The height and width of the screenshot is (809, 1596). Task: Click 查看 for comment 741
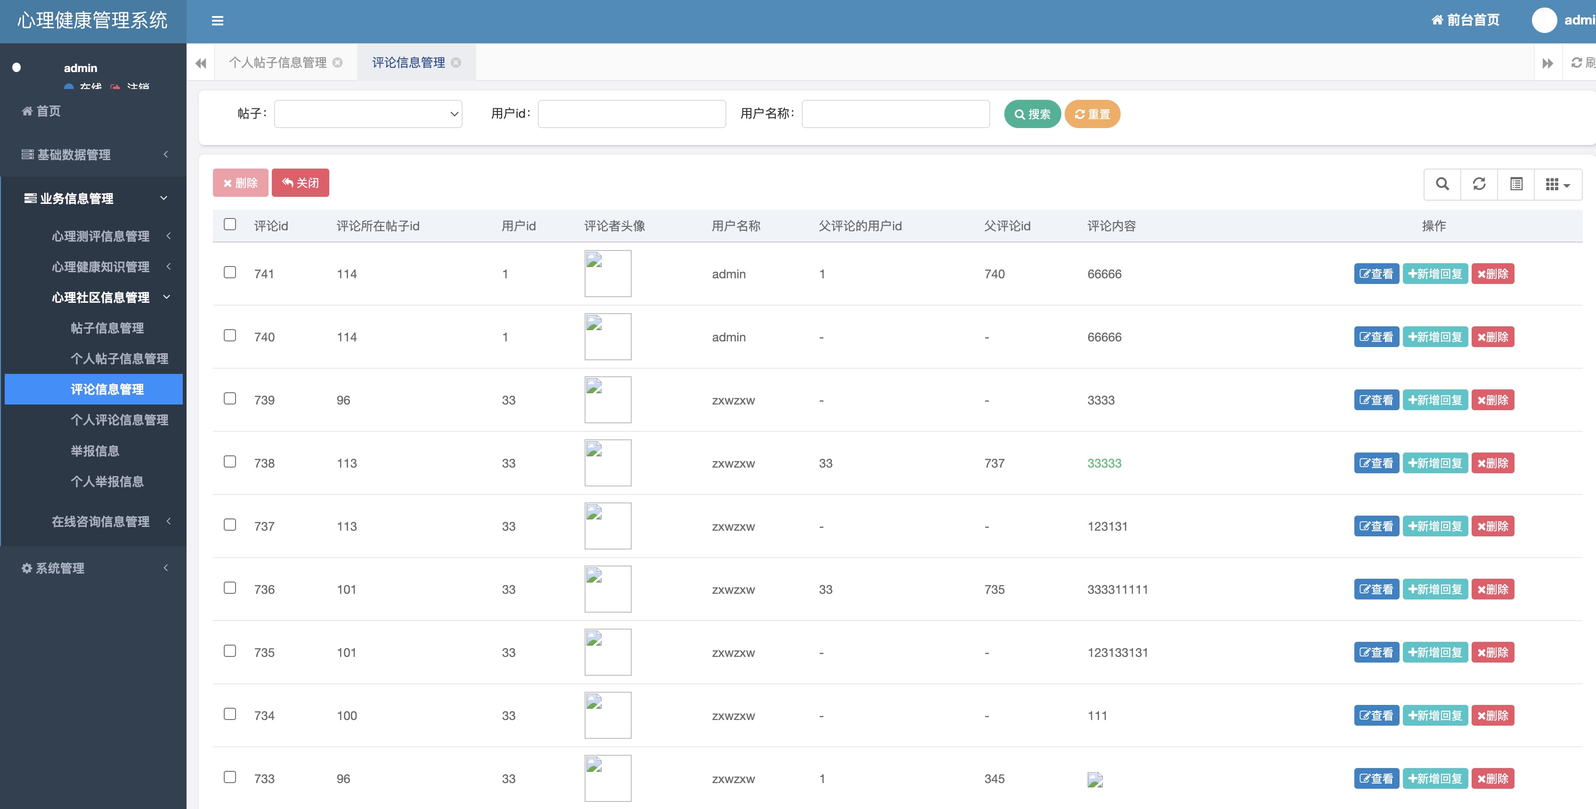coord(1376,274)
